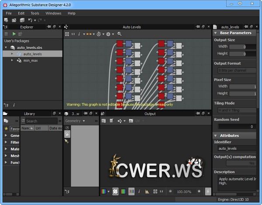Screen dimensions: 262x205
Task: Click the stopwatch timing icon
Action: [99, 34]
